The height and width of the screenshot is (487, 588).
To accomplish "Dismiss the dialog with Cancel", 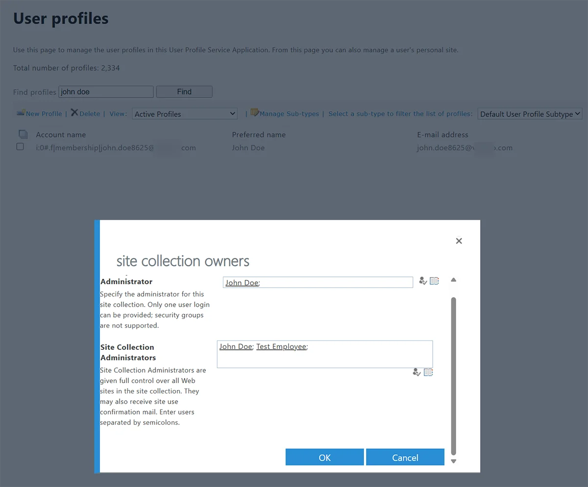I will tap(405, 457).
